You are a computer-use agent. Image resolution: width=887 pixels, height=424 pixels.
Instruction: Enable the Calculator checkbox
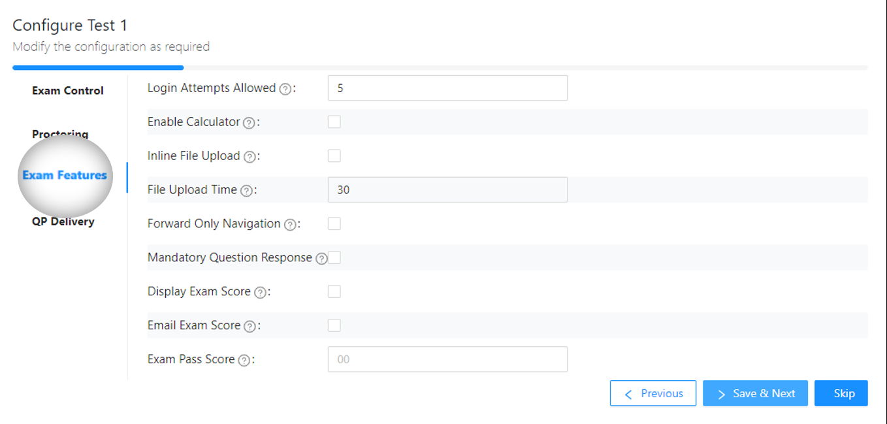point(334,122)
